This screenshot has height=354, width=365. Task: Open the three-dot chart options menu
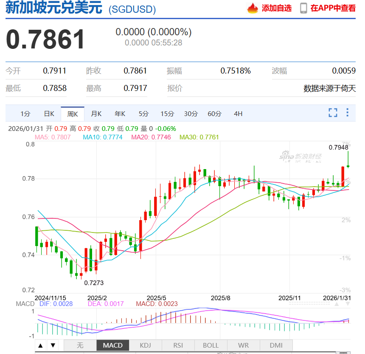(x=347, y=113)
